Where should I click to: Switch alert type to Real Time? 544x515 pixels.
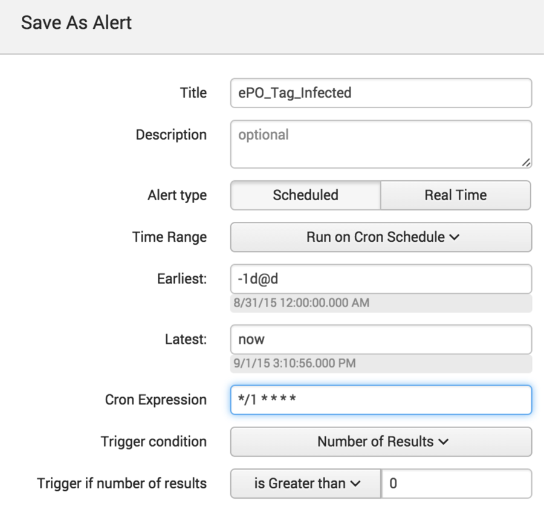click(456, 195)
